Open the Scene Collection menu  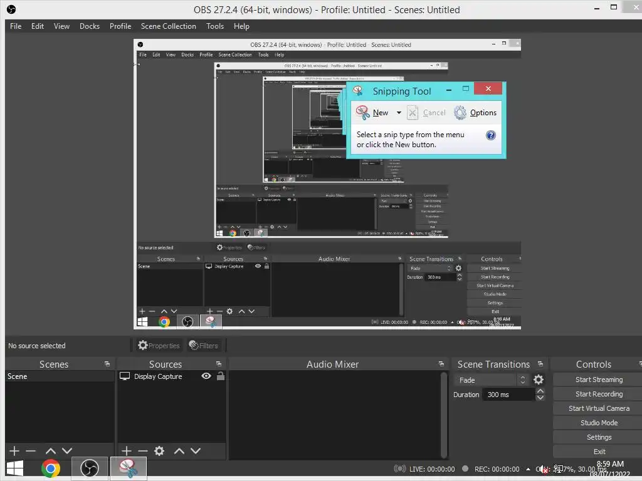168,26
